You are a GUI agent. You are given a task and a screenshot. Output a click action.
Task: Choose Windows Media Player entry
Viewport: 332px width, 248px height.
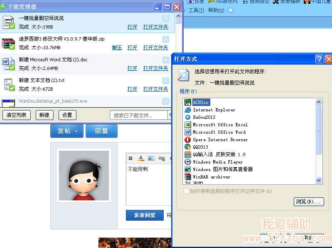218,162
